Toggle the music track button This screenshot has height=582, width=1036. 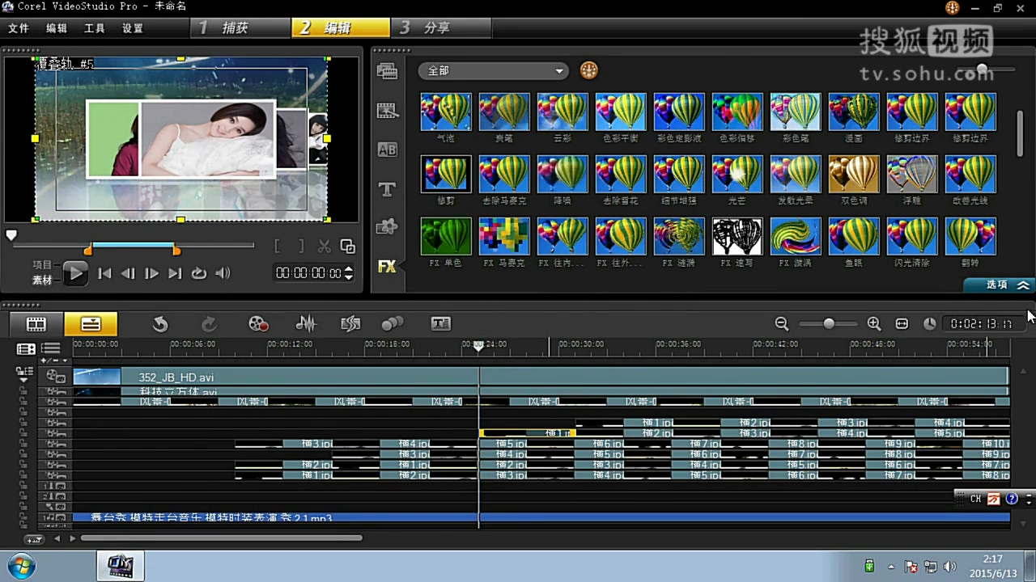56,517
